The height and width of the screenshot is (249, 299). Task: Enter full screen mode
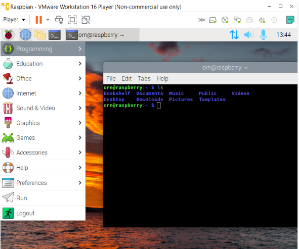pos(72,20)
